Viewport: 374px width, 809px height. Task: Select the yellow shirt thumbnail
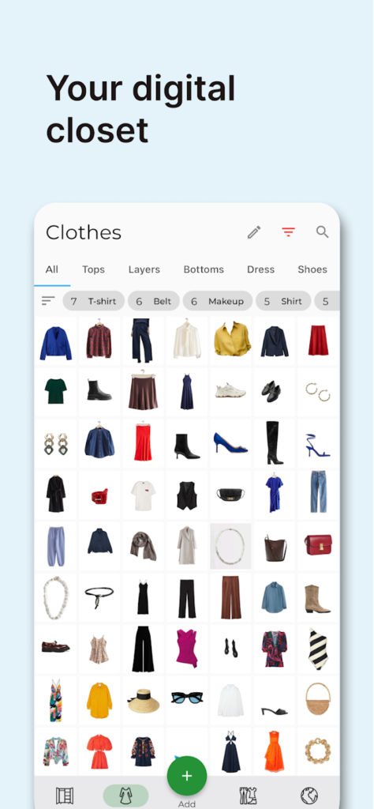(x=230, y=341)
